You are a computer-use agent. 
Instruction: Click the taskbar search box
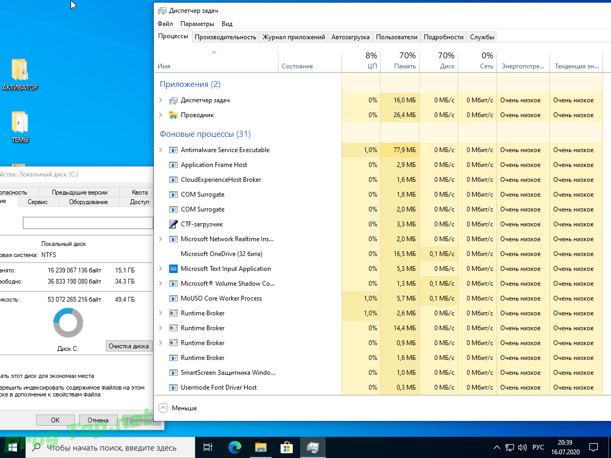point(111,448)
